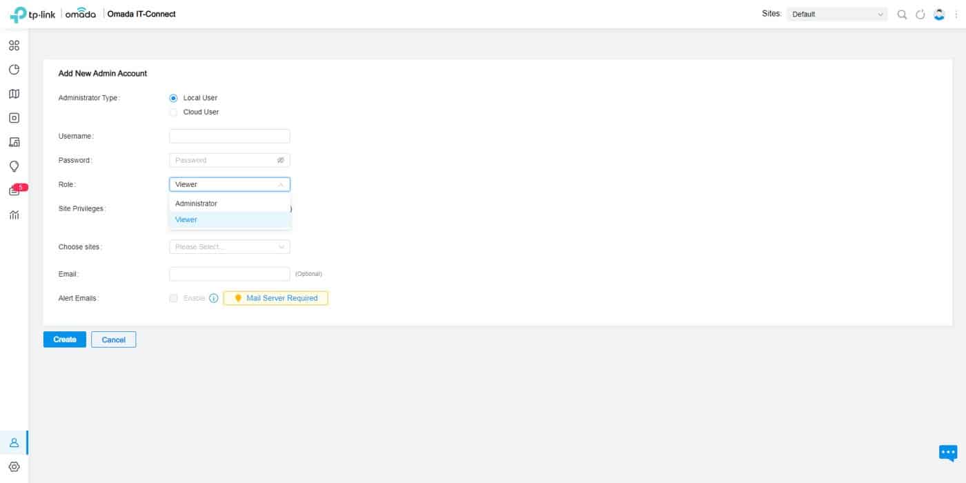
Task: Click the search magnifier icon in header
Action: pos(902,14)
